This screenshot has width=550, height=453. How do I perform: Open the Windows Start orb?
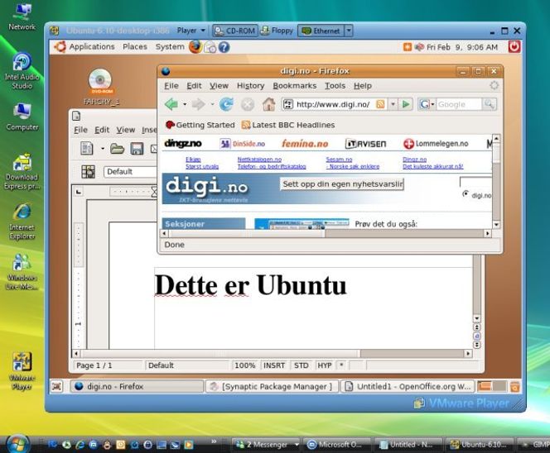(x=17, y=444)
